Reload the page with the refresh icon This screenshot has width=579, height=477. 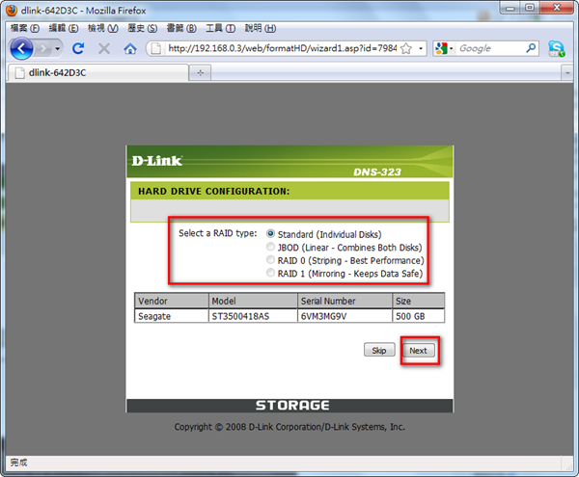click(x=78, y=48)
